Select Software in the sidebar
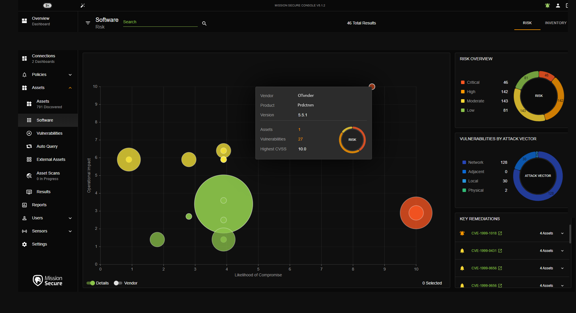Image resolution: width=576 pixels, height=313 pixels. tap(48, 120)
